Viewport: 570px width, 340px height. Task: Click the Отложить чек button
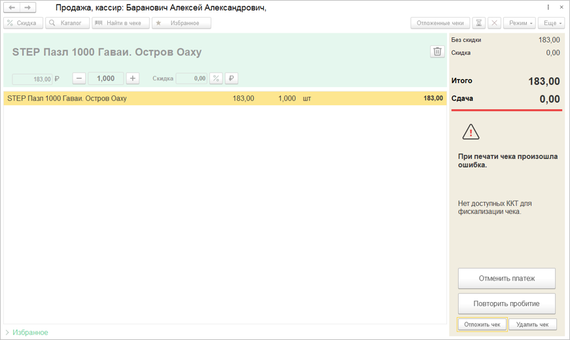[482, 324]
